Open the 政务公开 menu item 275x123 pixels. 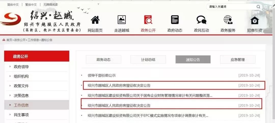pyautogui.click(x=148, y=30)
